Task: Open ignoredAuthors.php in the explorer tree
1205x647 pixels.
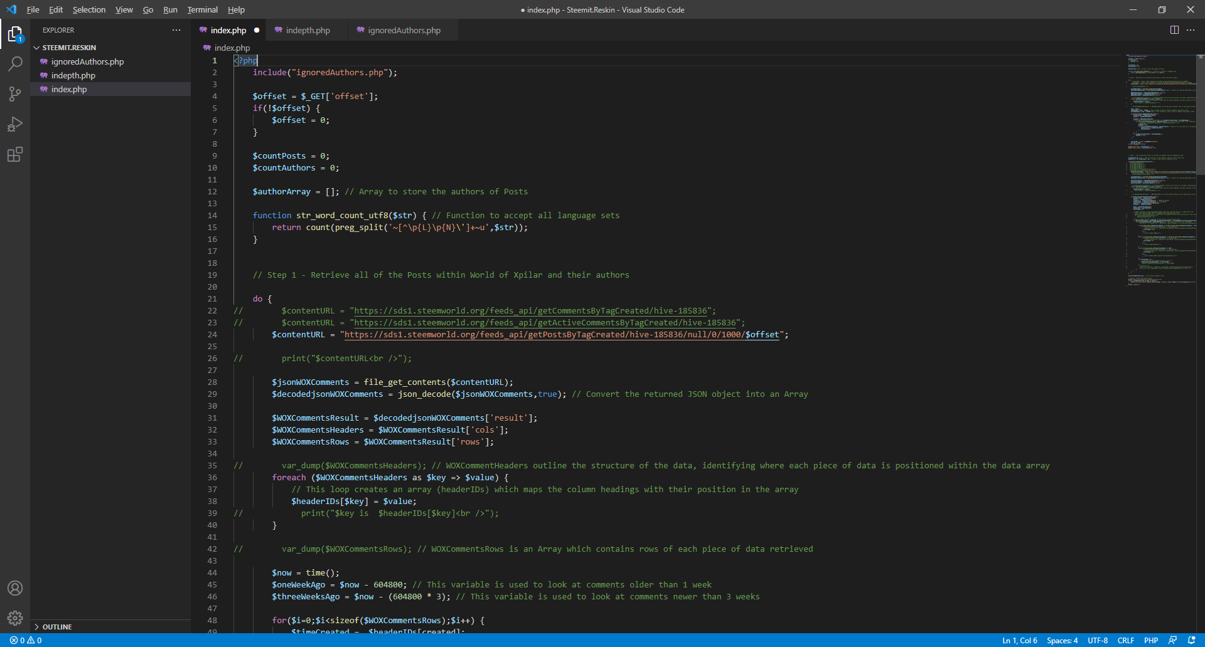Action: click(x=87, y=61)
